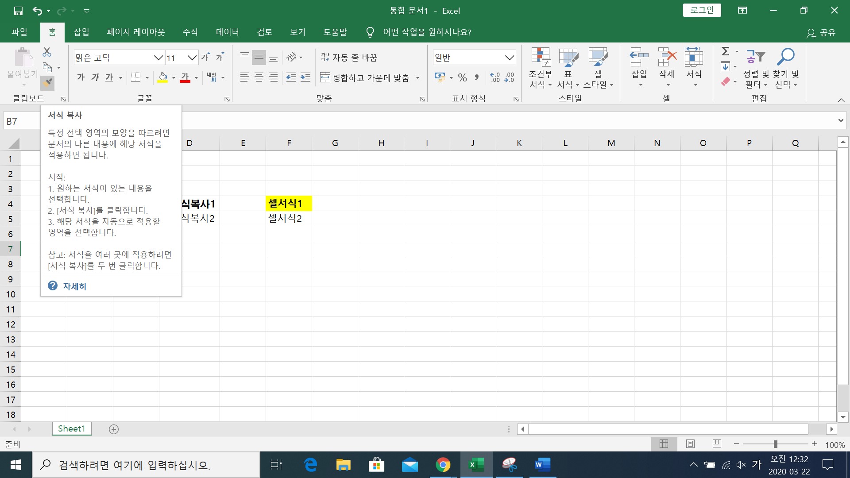The image size is (850, 478).
Task: Open the 파일 menu tab
Action: pyautogui.click(x=19, y=32)
